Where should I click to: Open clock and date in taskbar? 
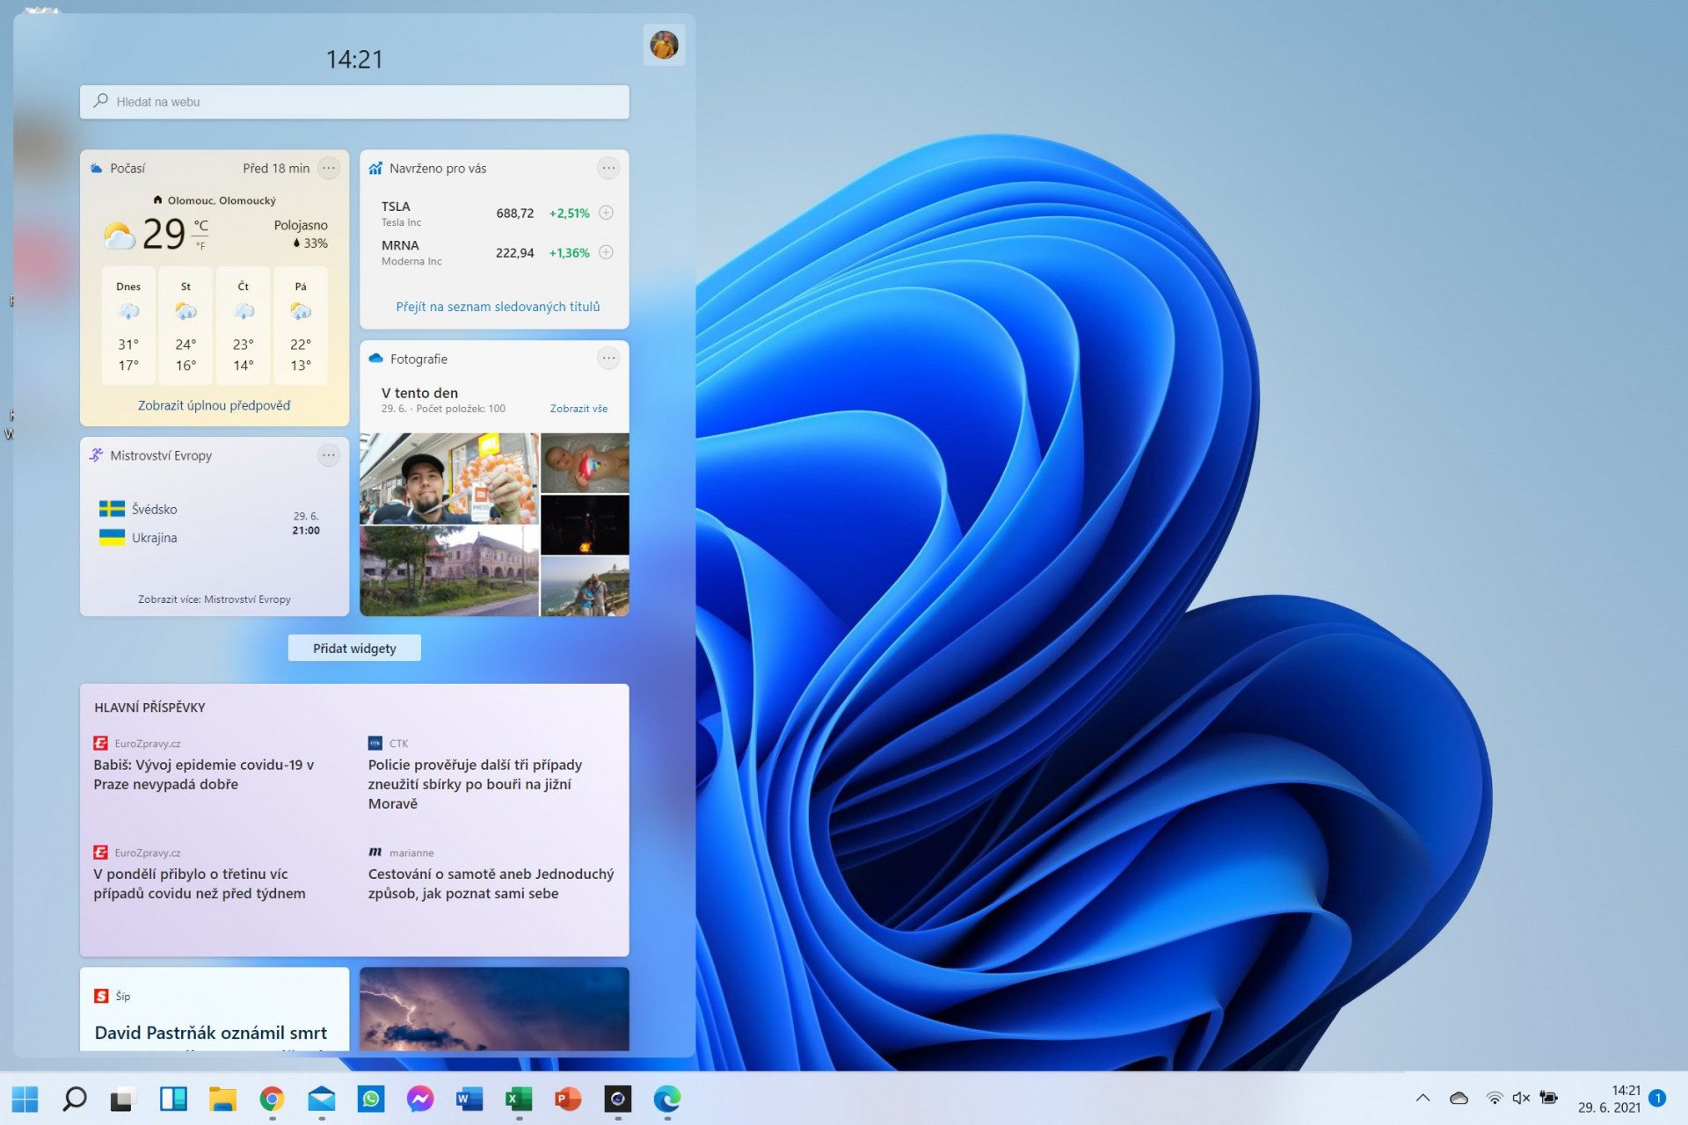coord(1609,1099)
